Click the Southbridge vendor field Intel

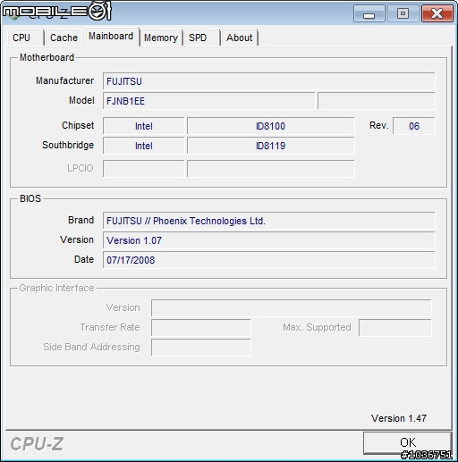pos(143,146)
